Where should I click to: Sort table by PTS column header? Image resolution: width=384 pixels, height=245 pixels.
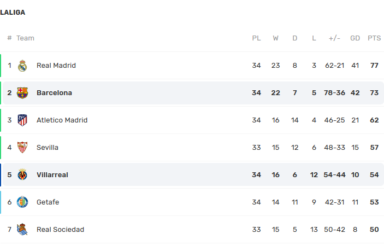tap(374, 38)
